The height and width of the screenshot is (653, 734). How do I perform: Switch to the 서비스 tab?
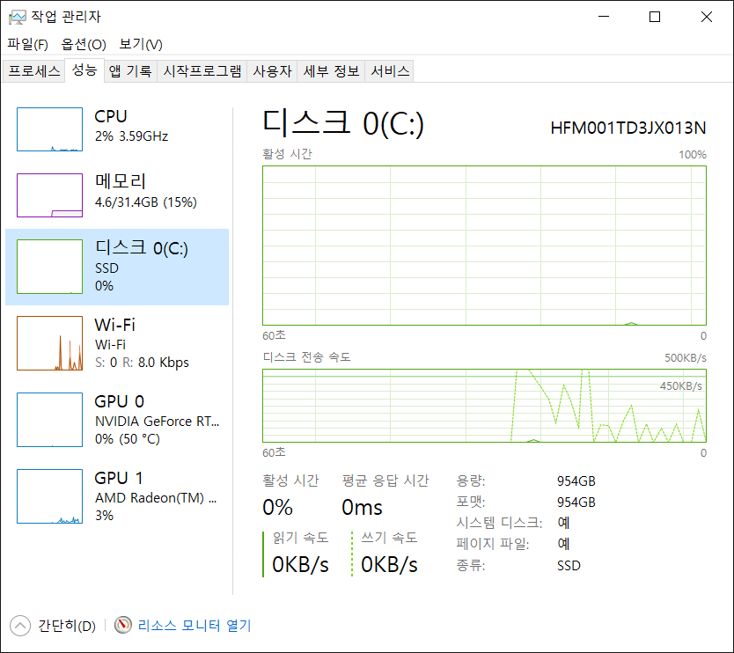(x=390, y=71)
